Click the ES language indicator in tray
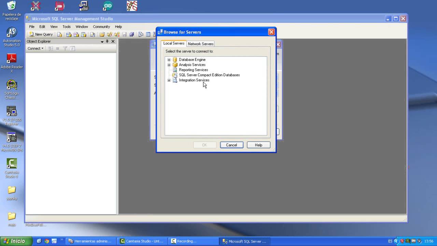The height and width of the screenshot is (246, 437). click(390, 241)
